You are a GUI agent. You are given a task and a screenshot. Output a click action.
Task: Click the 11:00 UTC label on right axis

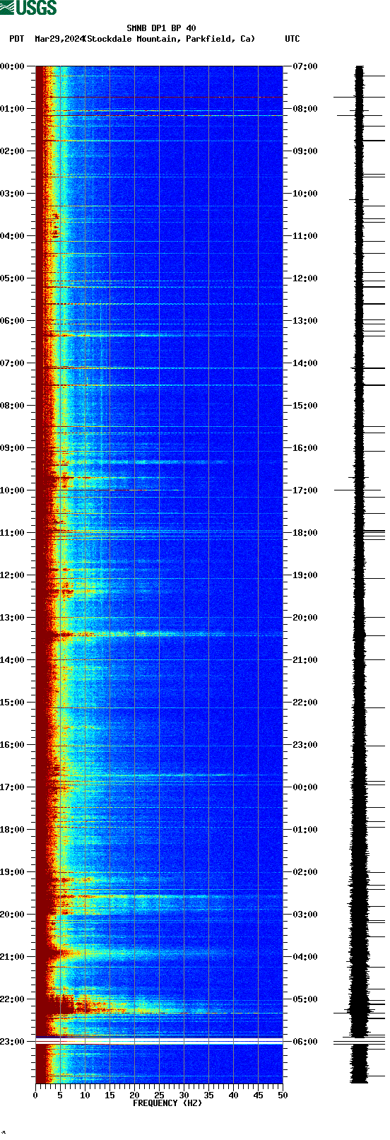coord(305,236)
